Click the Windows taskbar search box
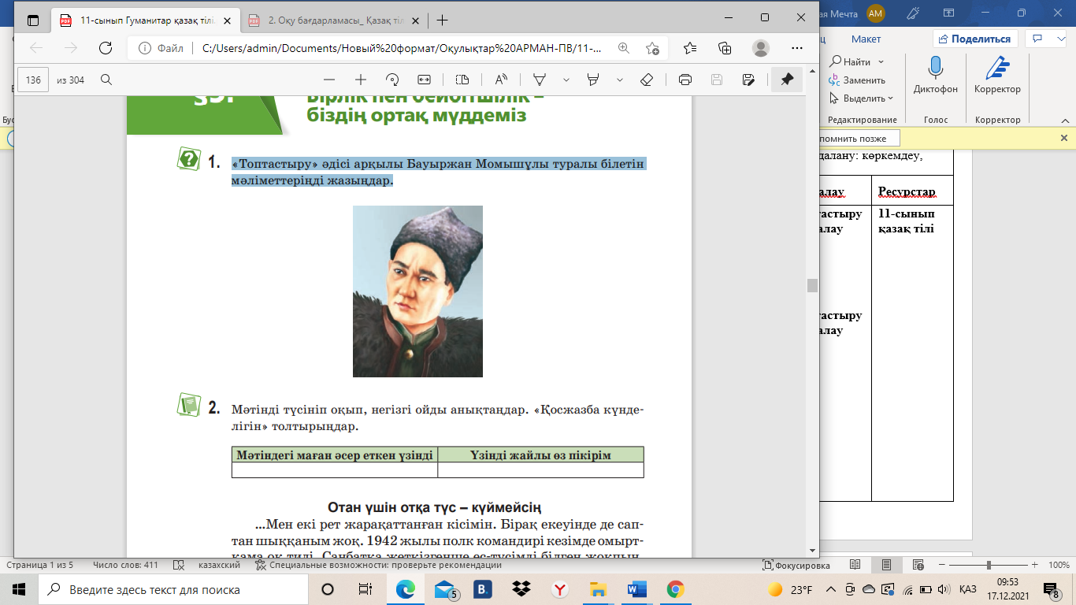This screenshot has width=1076, height=605. [x=173, y=589]
